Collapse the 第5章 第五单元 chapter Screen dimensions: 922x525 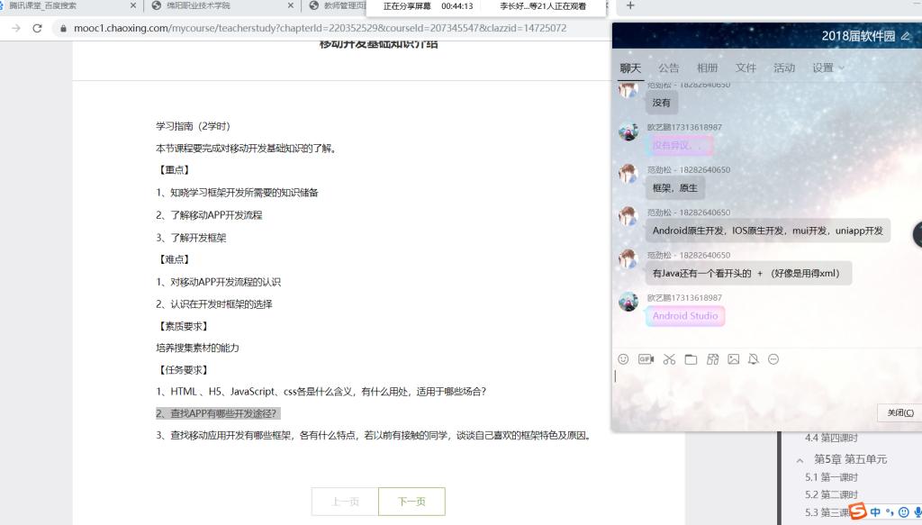(800, 459)
